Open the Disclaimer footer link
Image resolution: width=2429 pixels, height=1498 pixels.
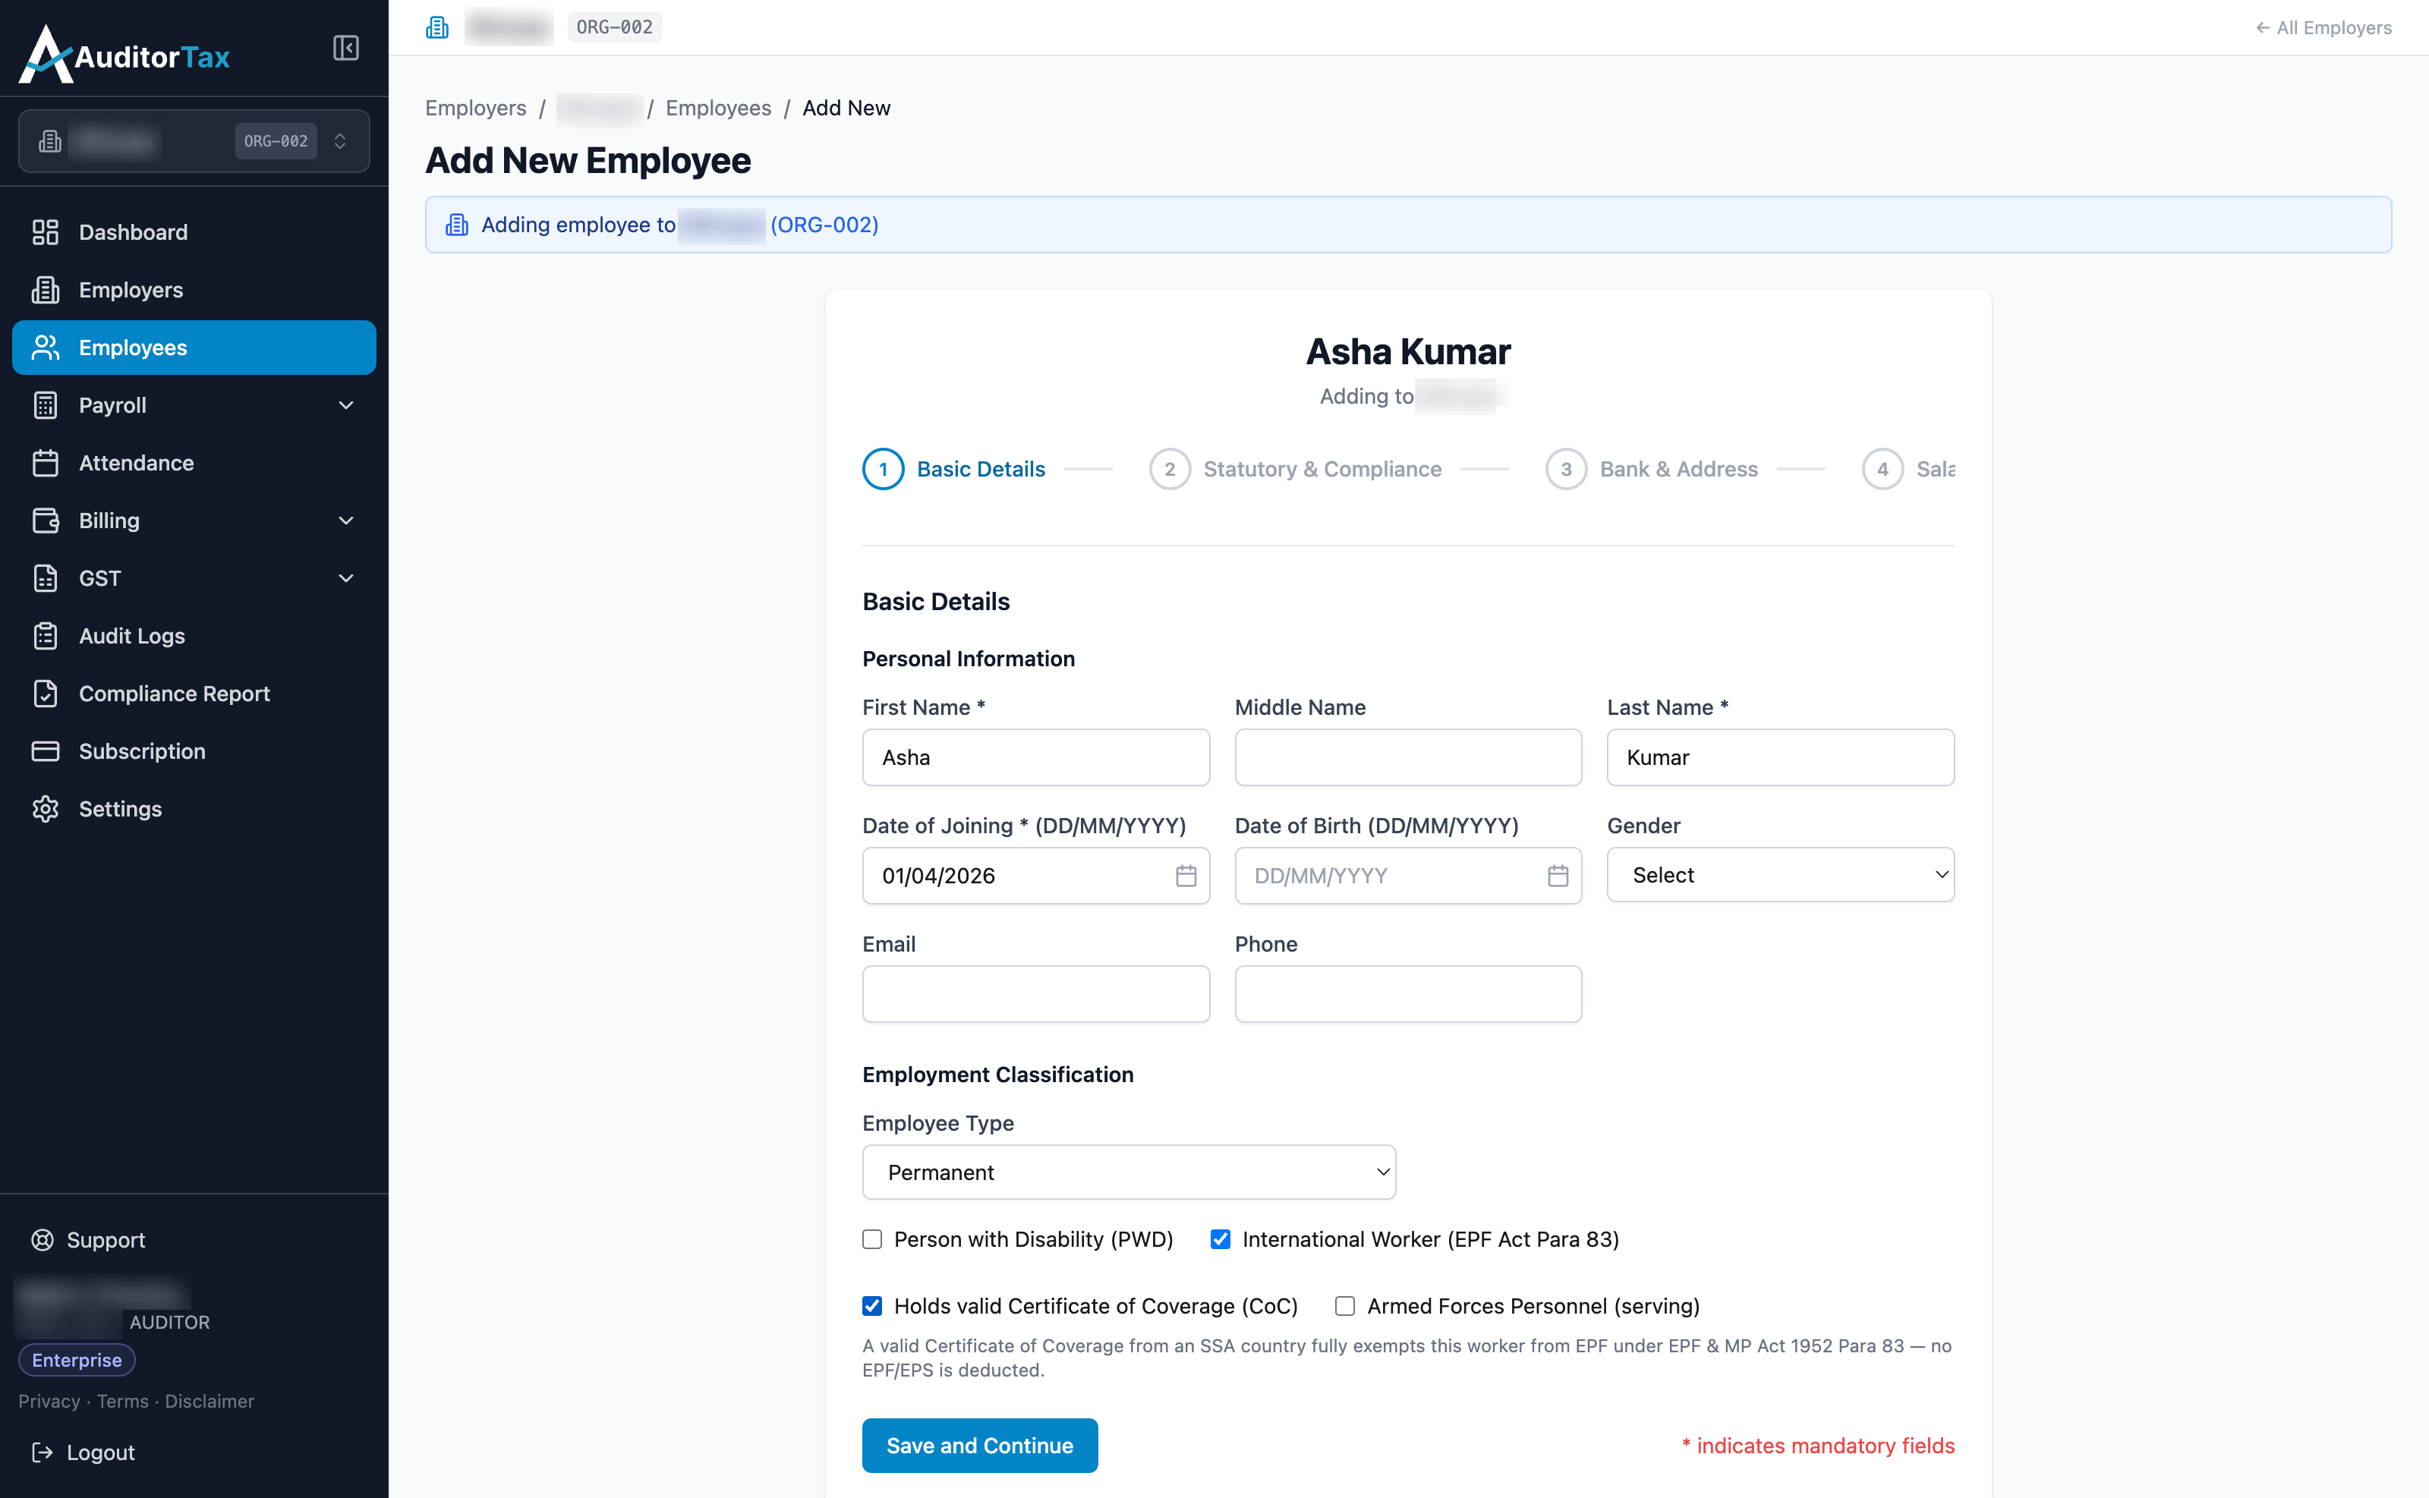click(209, 1401)
